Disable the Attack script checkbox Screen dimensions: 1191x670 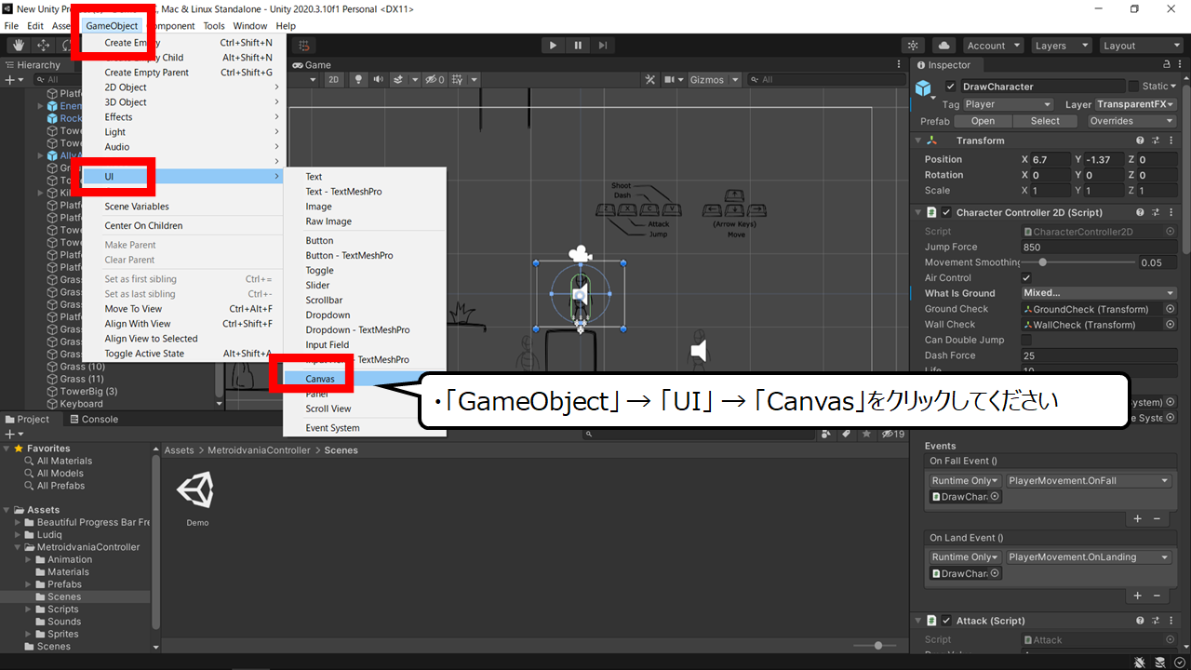[946, 621]
